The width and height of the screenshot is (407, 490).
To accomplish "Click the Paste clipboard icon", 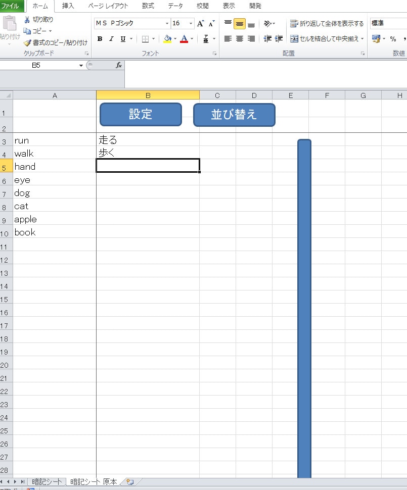I will (10, 23).
